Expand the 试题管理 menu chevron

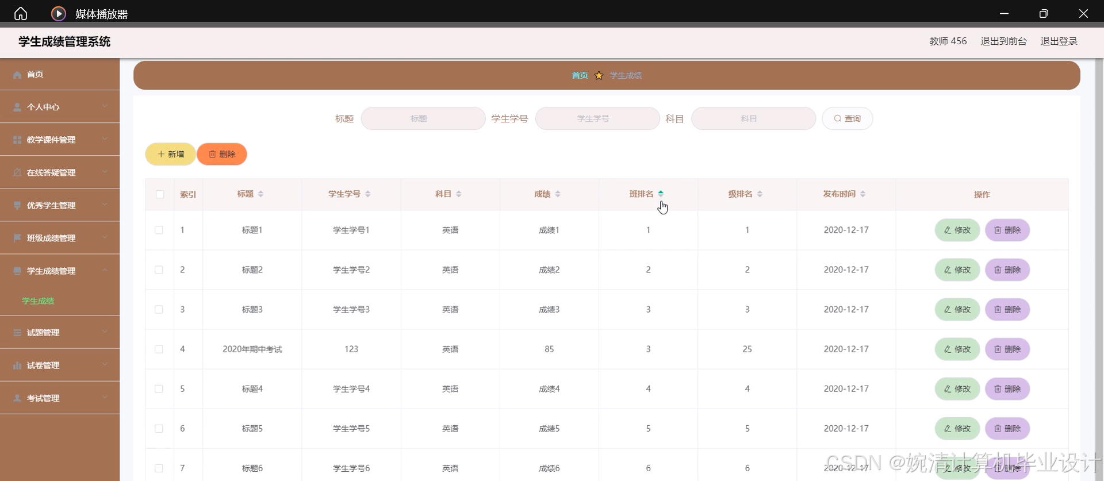[105, 332]
